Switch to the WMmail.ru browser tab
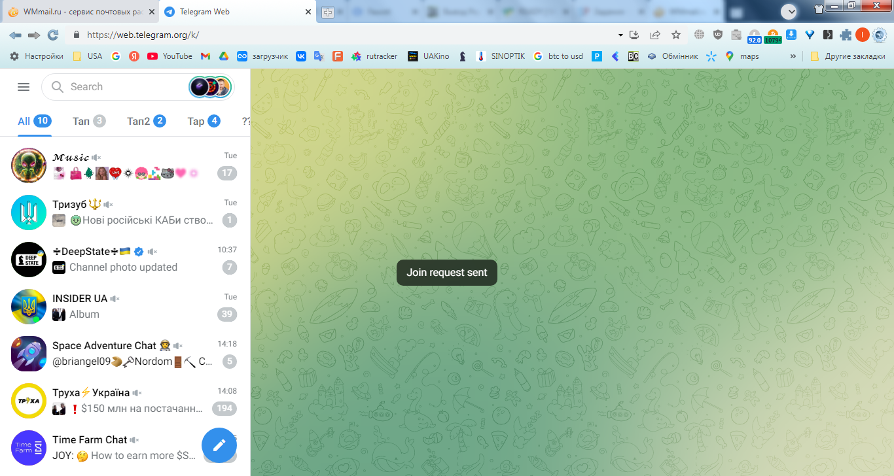The height and width of the screenshot is (476, 894). (80, 12)
